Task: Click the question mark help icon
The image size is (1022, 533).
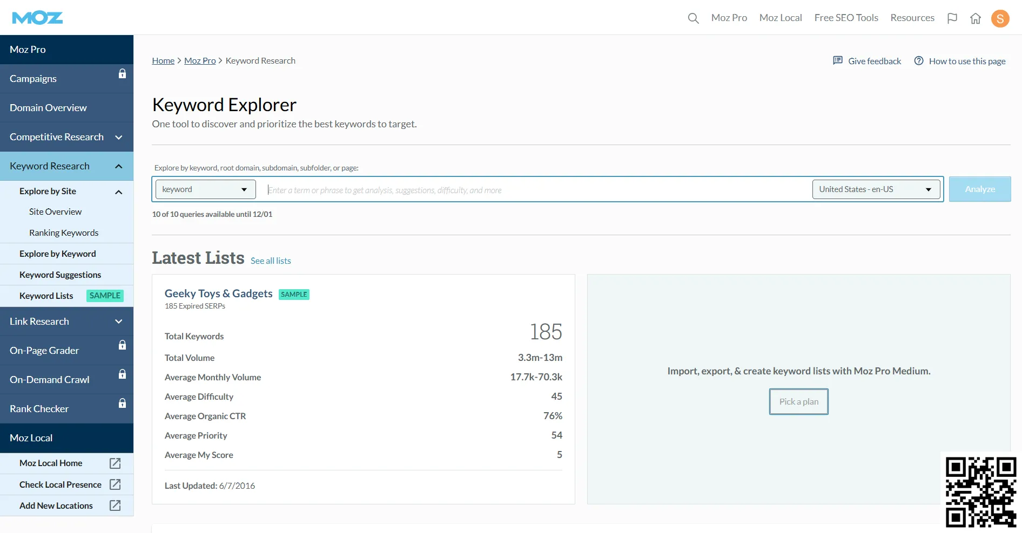Action: click(918, 60)
